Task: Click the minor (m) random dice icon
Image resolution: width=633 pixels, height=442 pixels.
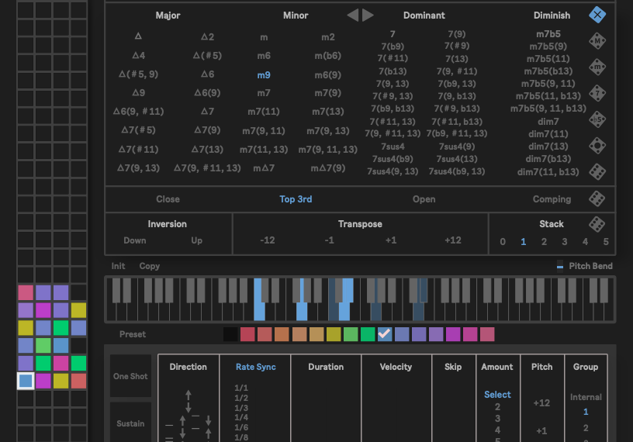Action: [x=597, y=67]
